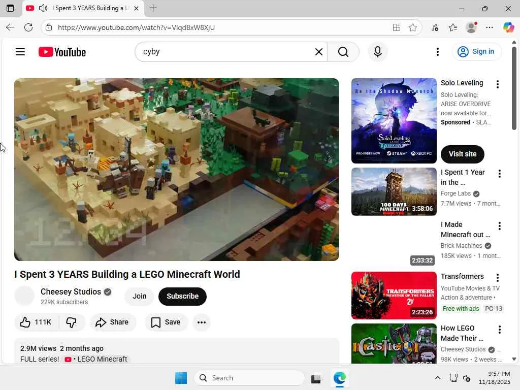Join the Cheesey Studios channel membership
520x390 pixels.
point(139,296)
